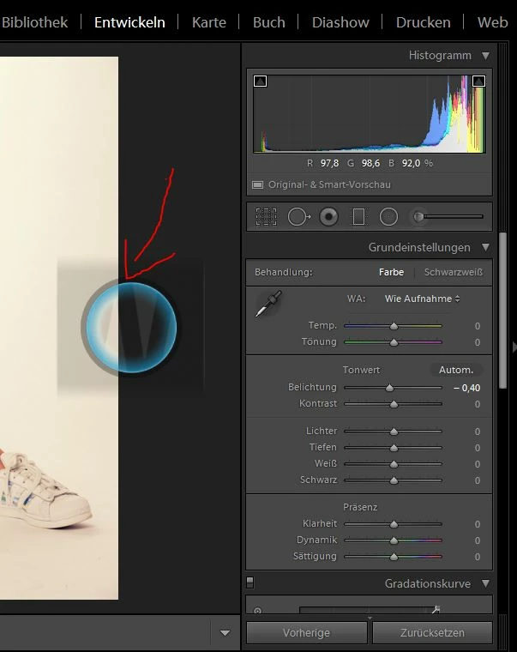Open the Web module

click(492, 22)
